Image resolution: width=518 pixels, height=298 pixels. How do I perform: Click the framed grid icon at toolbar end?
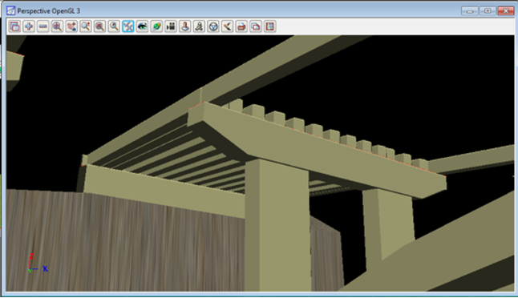point(270,26)
